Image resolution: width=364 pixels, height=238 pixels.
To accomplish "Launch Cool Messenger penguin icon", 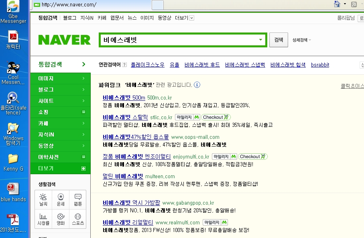I will 13,73.
